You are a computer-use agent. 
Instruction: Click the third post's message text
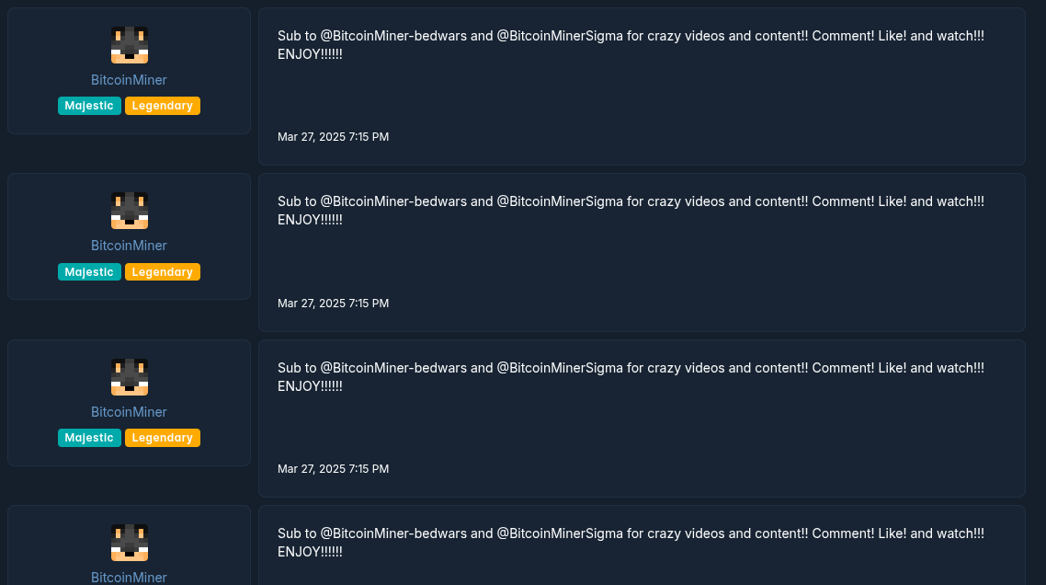(x=631, y=376)
